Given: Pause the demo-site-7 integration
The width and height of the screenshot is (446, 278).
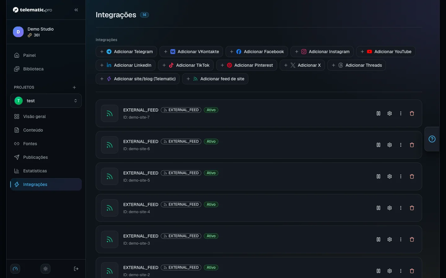Looking at the screenshot, I should pyautogui.click(x=378, y=113).
